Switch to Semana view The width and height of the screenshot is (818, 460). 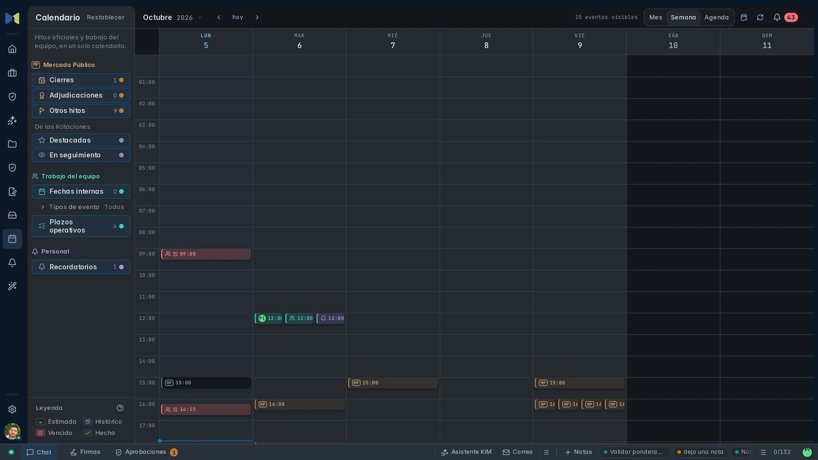click(x=683, y=17)
